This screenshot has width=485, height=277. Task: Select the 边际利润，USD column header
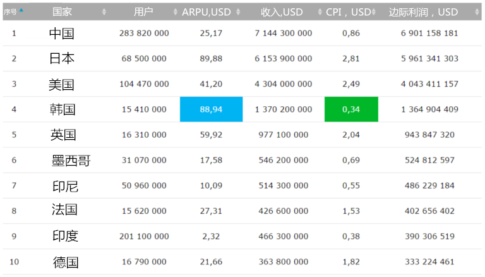point(423,12)
